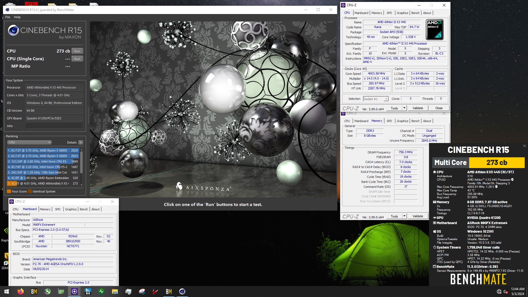This screenshot has width=528, height=297.
Task: Click the AMD Athlon II processor logo
Action: 435,29
